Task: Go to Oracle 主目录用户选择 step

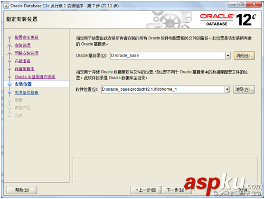Action: 35,77
